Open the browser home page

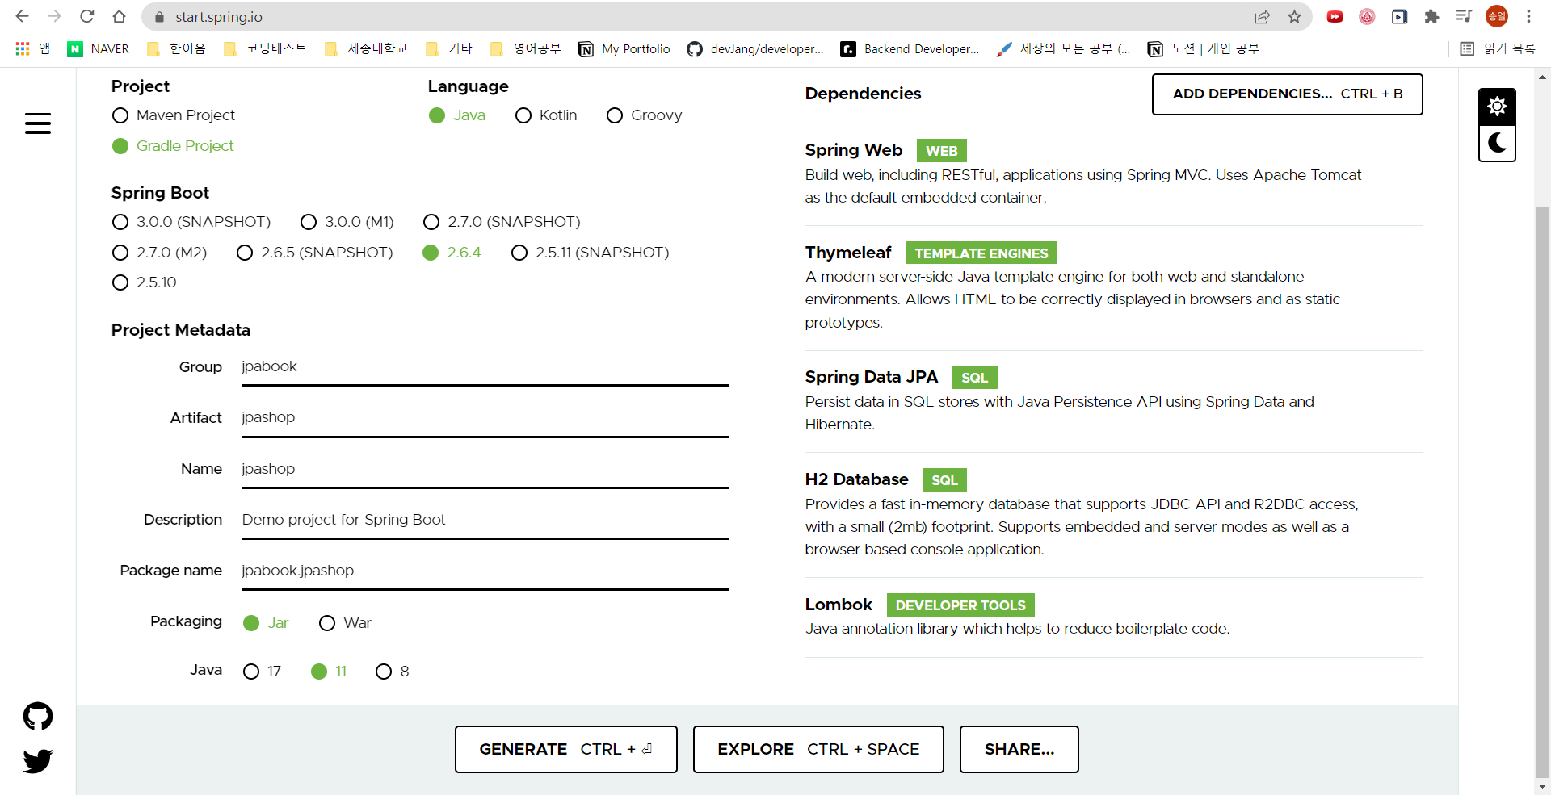[x=119, y=16]
